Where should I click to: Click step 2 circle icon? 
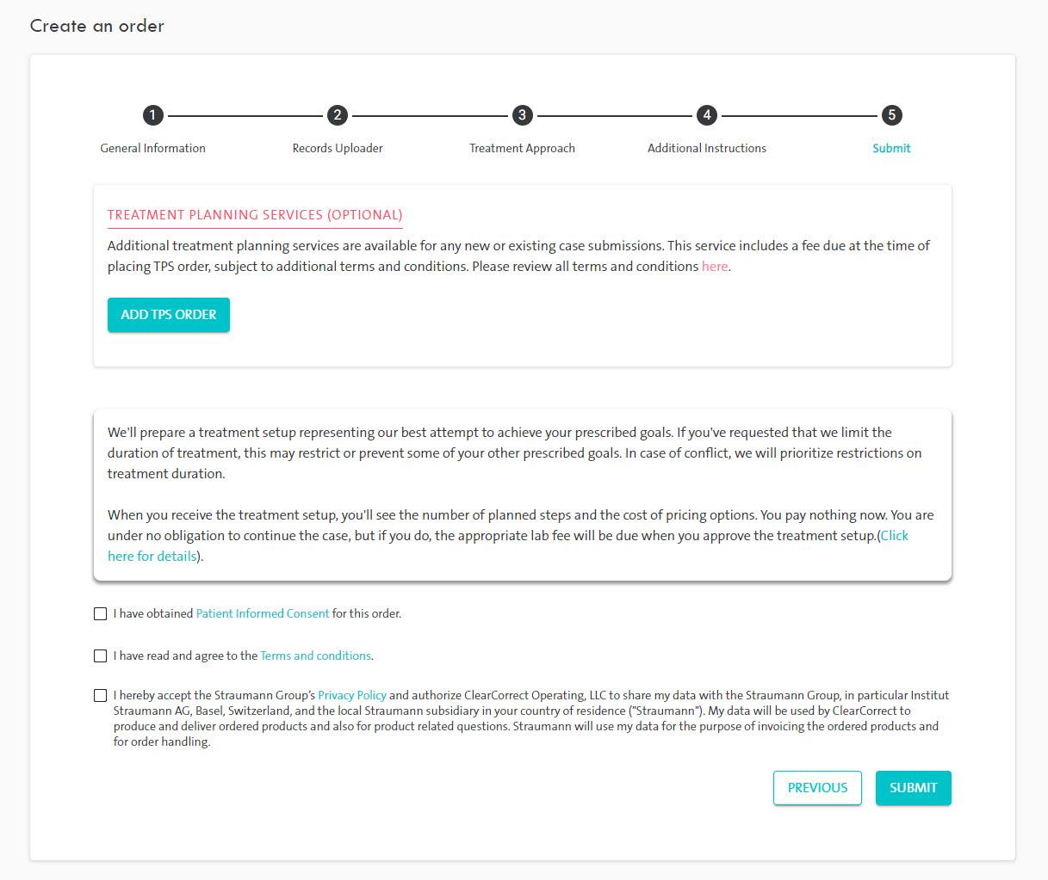(x=338, y=115)
